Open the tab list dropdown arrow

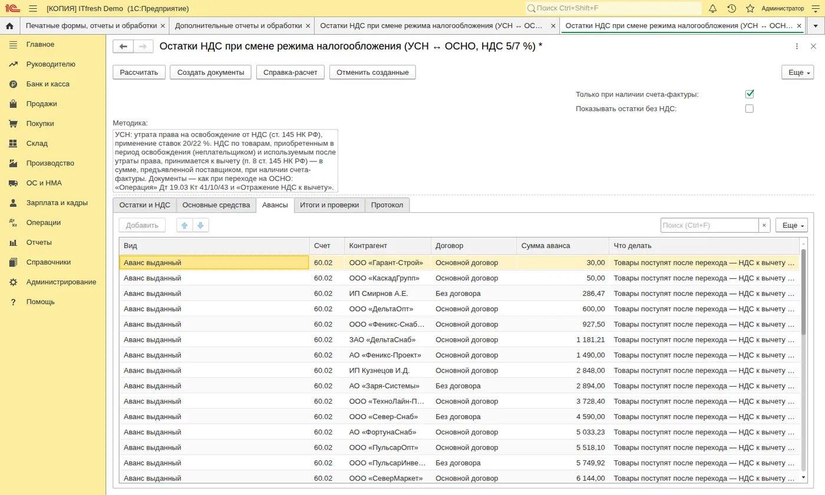pos(815,26)
